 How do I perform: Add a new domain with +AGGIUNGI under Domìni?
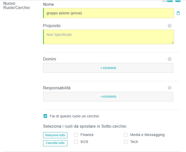[108, 68]
